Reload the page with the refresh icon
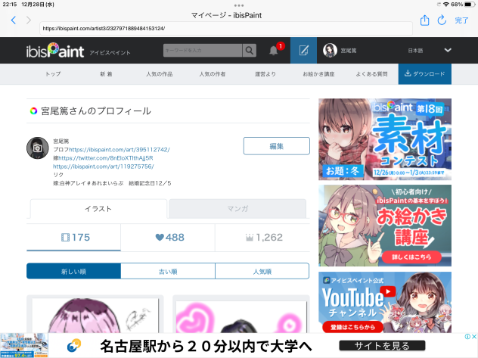Screen dimensions: 478x358 tap(442, 20)
